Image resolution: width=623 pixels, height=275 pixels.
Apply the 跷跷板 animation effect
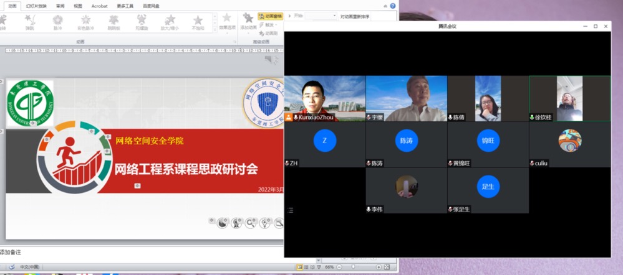[113, 22]
